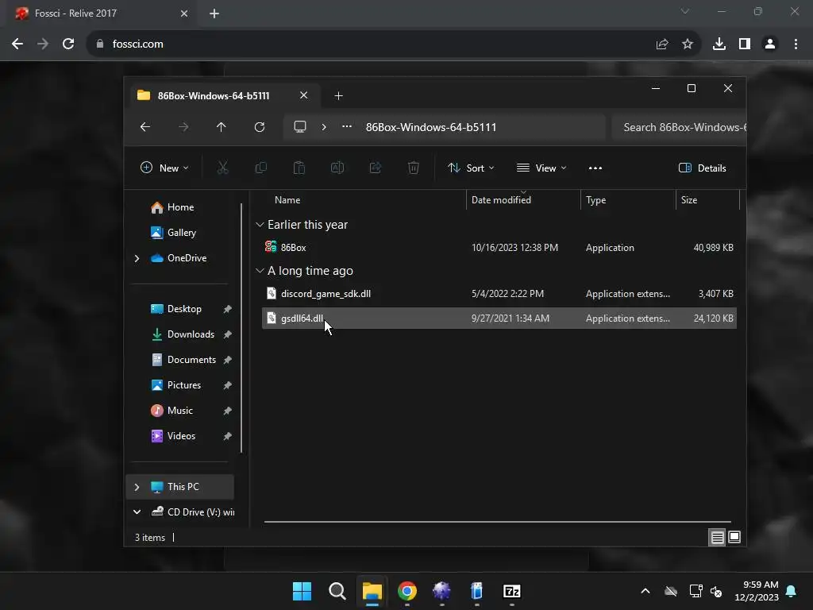Image resolution: width=813 pixels, height=610 pixels.
Task: Expand the OneDrive tree node
Action: pyautogui.click(x=137, y=258)
